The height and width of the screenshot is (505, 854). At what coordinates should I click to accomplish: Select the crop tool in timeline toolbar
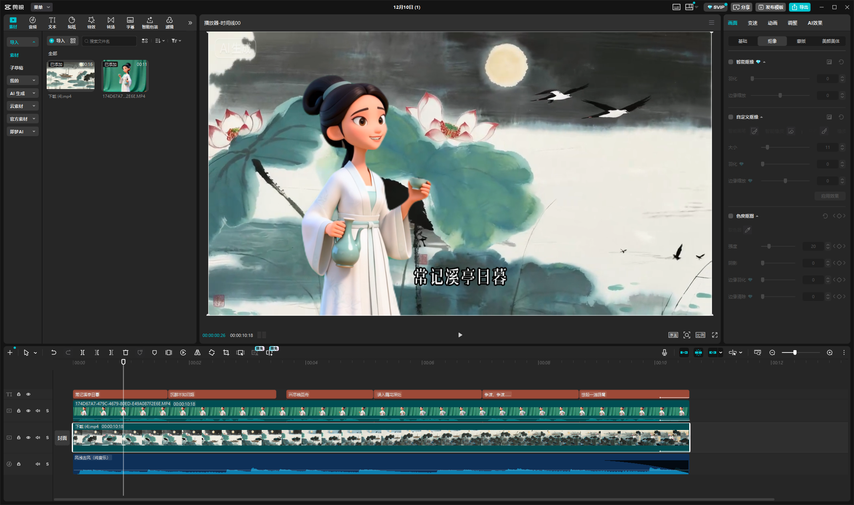(x=226, y=353)
